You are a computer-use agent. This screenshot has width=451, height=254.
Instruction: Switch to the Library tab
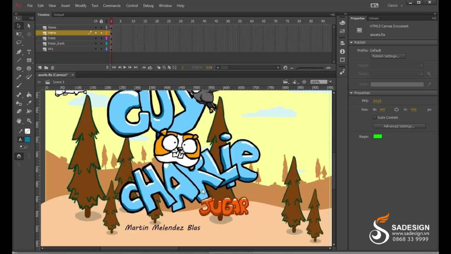373,18
